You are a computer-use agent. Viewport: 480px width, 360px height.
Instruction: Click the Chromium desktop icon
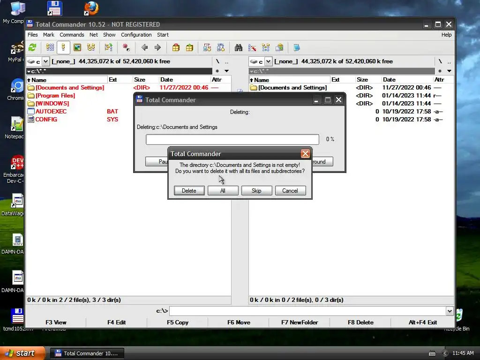pyautogui.click(x=15, y=90)
